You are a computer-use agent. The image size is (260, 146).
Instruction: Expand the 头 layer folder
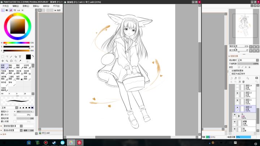pyautogui.click(x=239, y=116)
